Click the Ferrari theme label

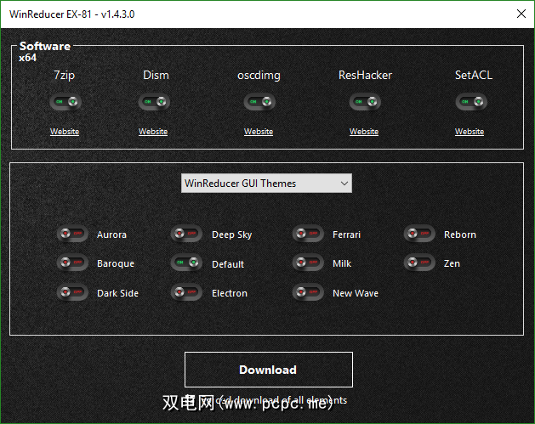346,235
